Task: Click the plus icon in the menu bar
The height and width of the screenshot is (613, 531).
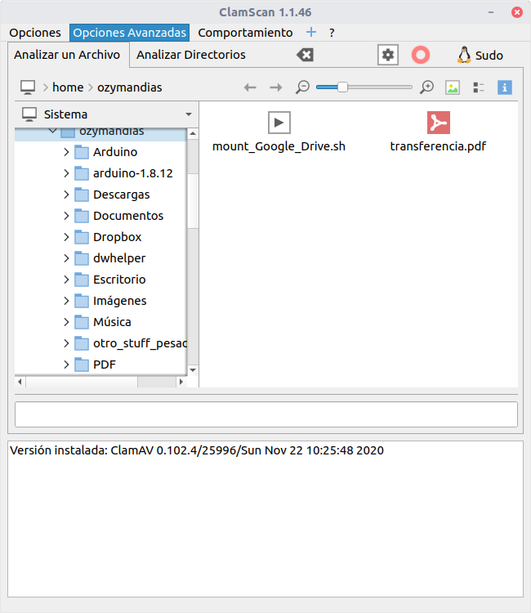Action: click(311, 32)
